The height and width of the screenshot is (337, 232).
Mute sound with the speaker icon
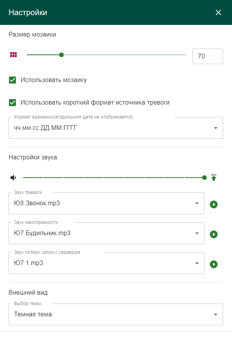13,178
